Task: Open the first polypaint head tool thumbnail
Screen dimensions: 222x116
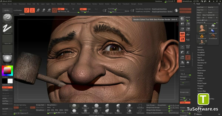Action: pyautogui.click(x=202, y=29)
